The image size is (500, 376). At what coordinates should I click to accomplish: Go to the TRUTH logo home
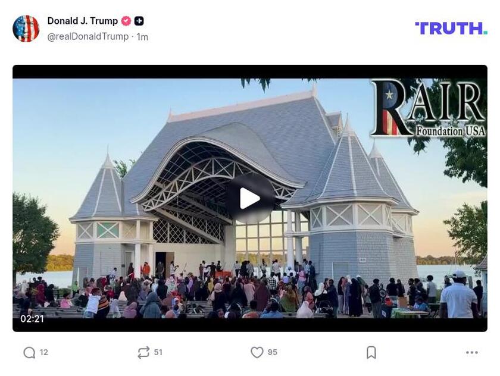[x=451, y=29]
